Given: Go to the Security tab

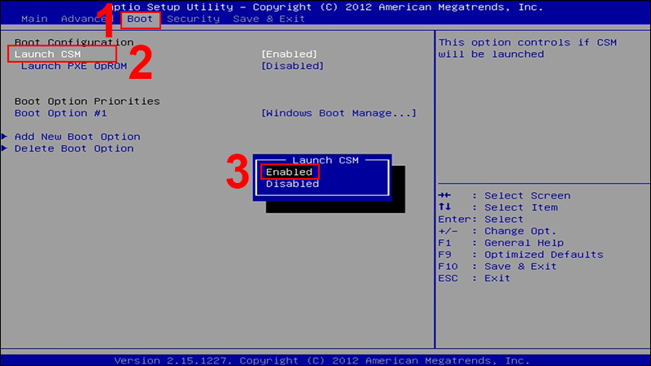Looking at the screenshot, I should [x=193, y=18].
